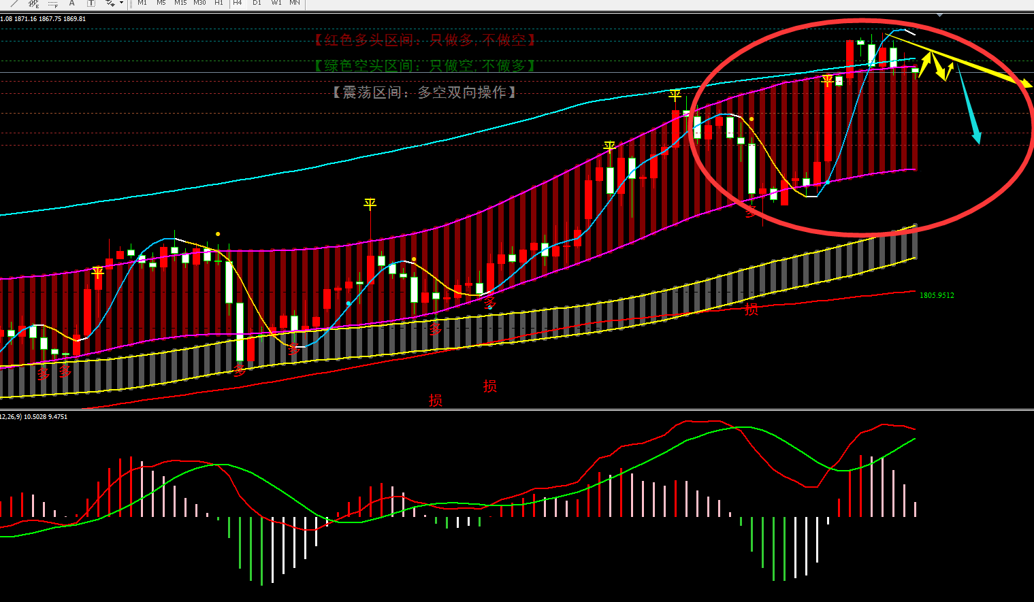Set the timeframe to M15
Image resolution: width=1034 pixels, height=602 pixels.
[x=180, y=3]
